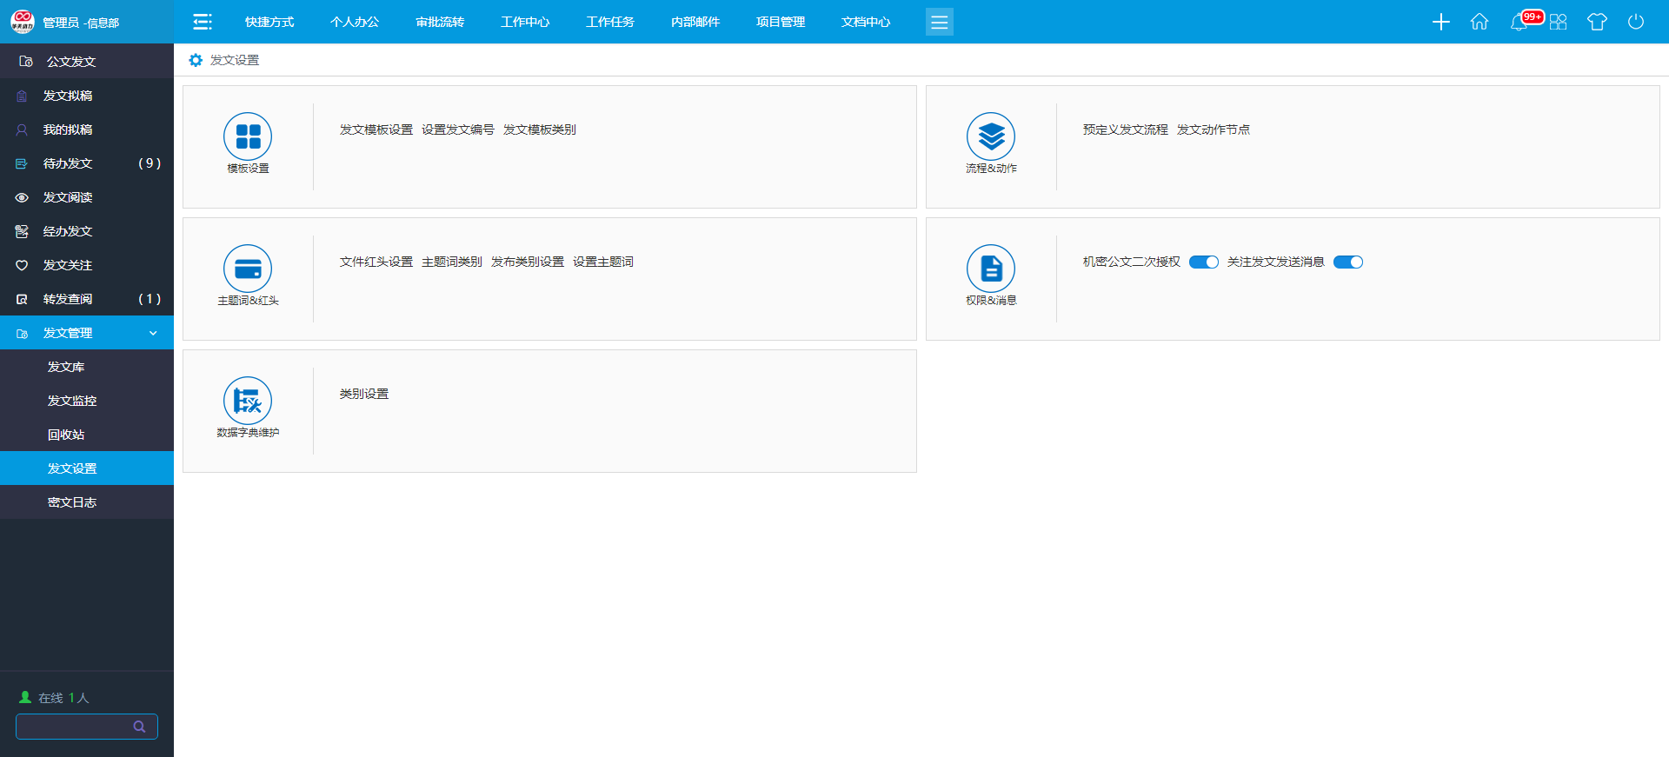Click the 数据字典维护 icon
Screen dimensions: 1669x757
pos(248,401)
